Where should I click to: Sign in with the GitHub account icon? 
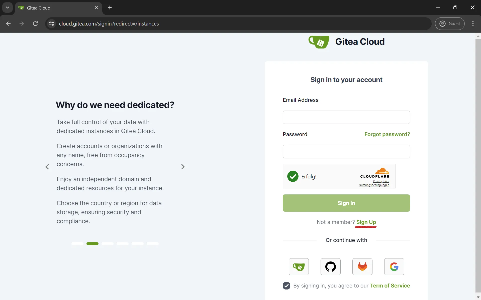pyautogui.click(x=330, y=266)
